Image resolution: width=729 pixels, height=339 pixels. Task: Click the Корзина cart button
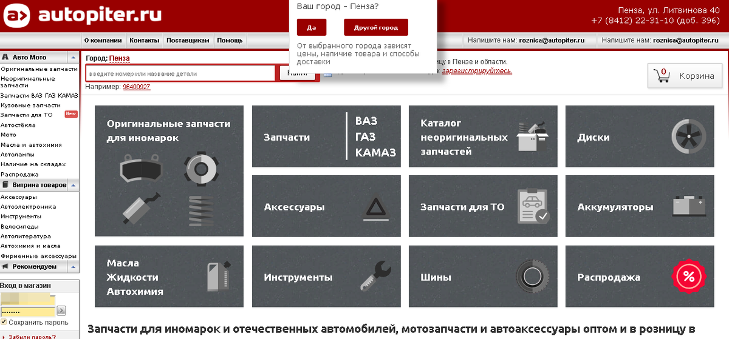pos(684,76)
